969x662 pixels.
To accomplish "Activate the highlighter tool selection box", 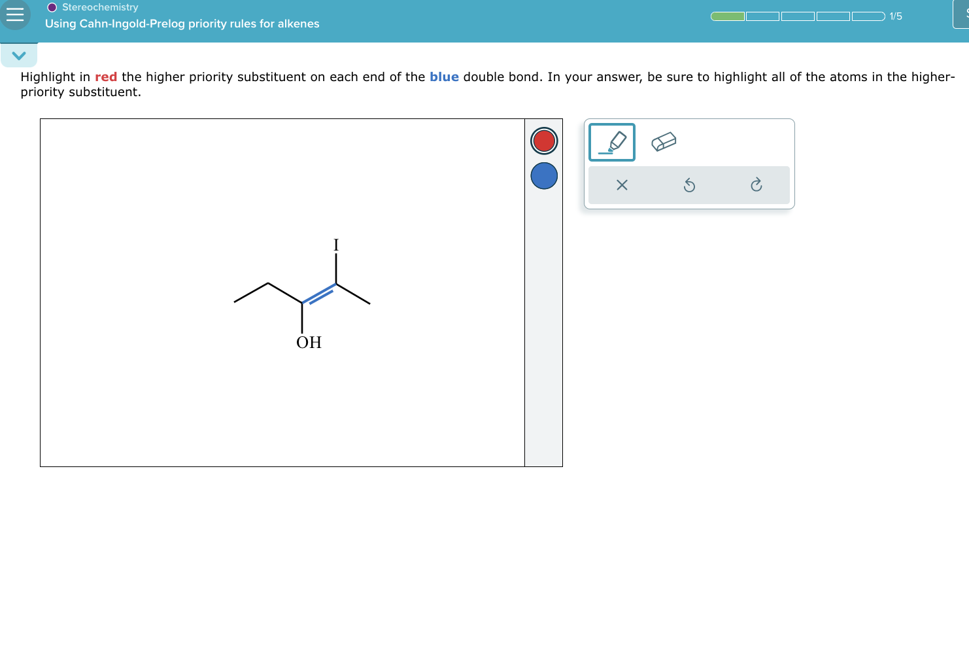I will tap(611, 141).
